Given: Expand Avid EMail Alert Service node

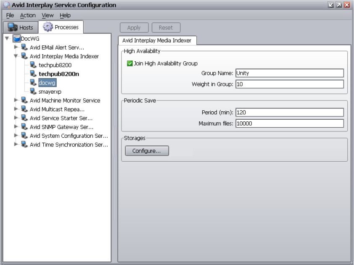Looking at the screenshot, I should point(16,47).
